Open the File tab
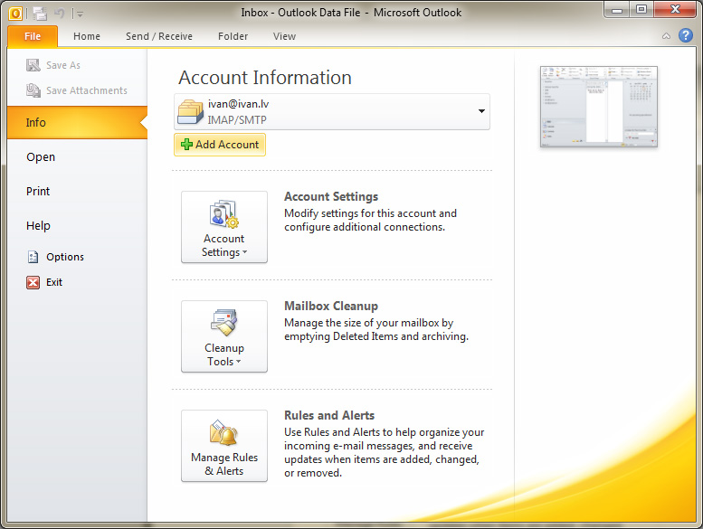Image resolution: width=703 pixels, height=529 pixels. (33, 36)
